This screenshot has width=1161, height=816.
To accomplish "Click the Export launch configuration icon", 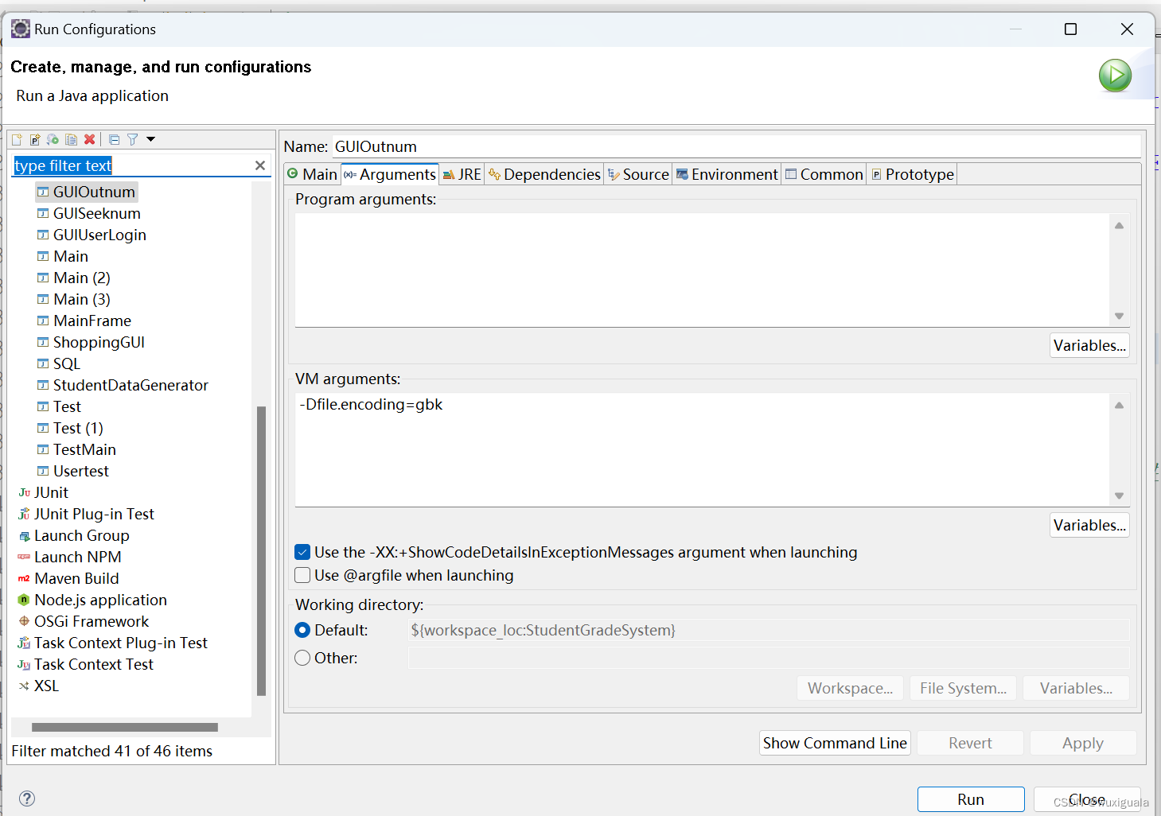I will (53, 139).
